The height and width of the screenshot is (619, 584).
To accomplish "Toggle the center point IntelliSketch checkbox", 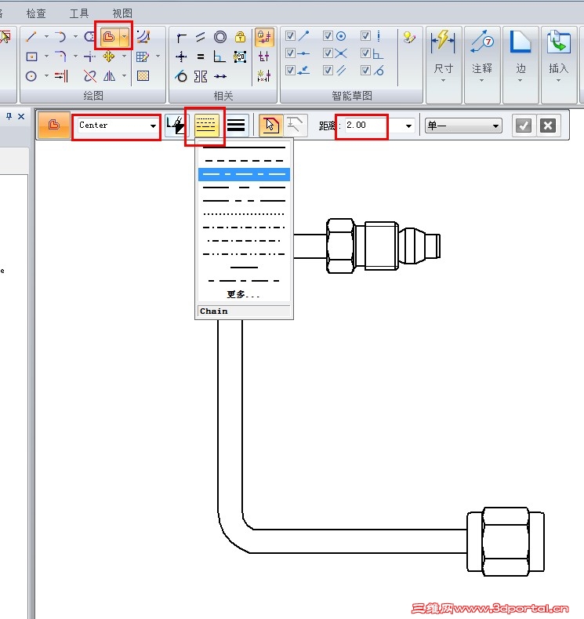I will tap(328, 35).
